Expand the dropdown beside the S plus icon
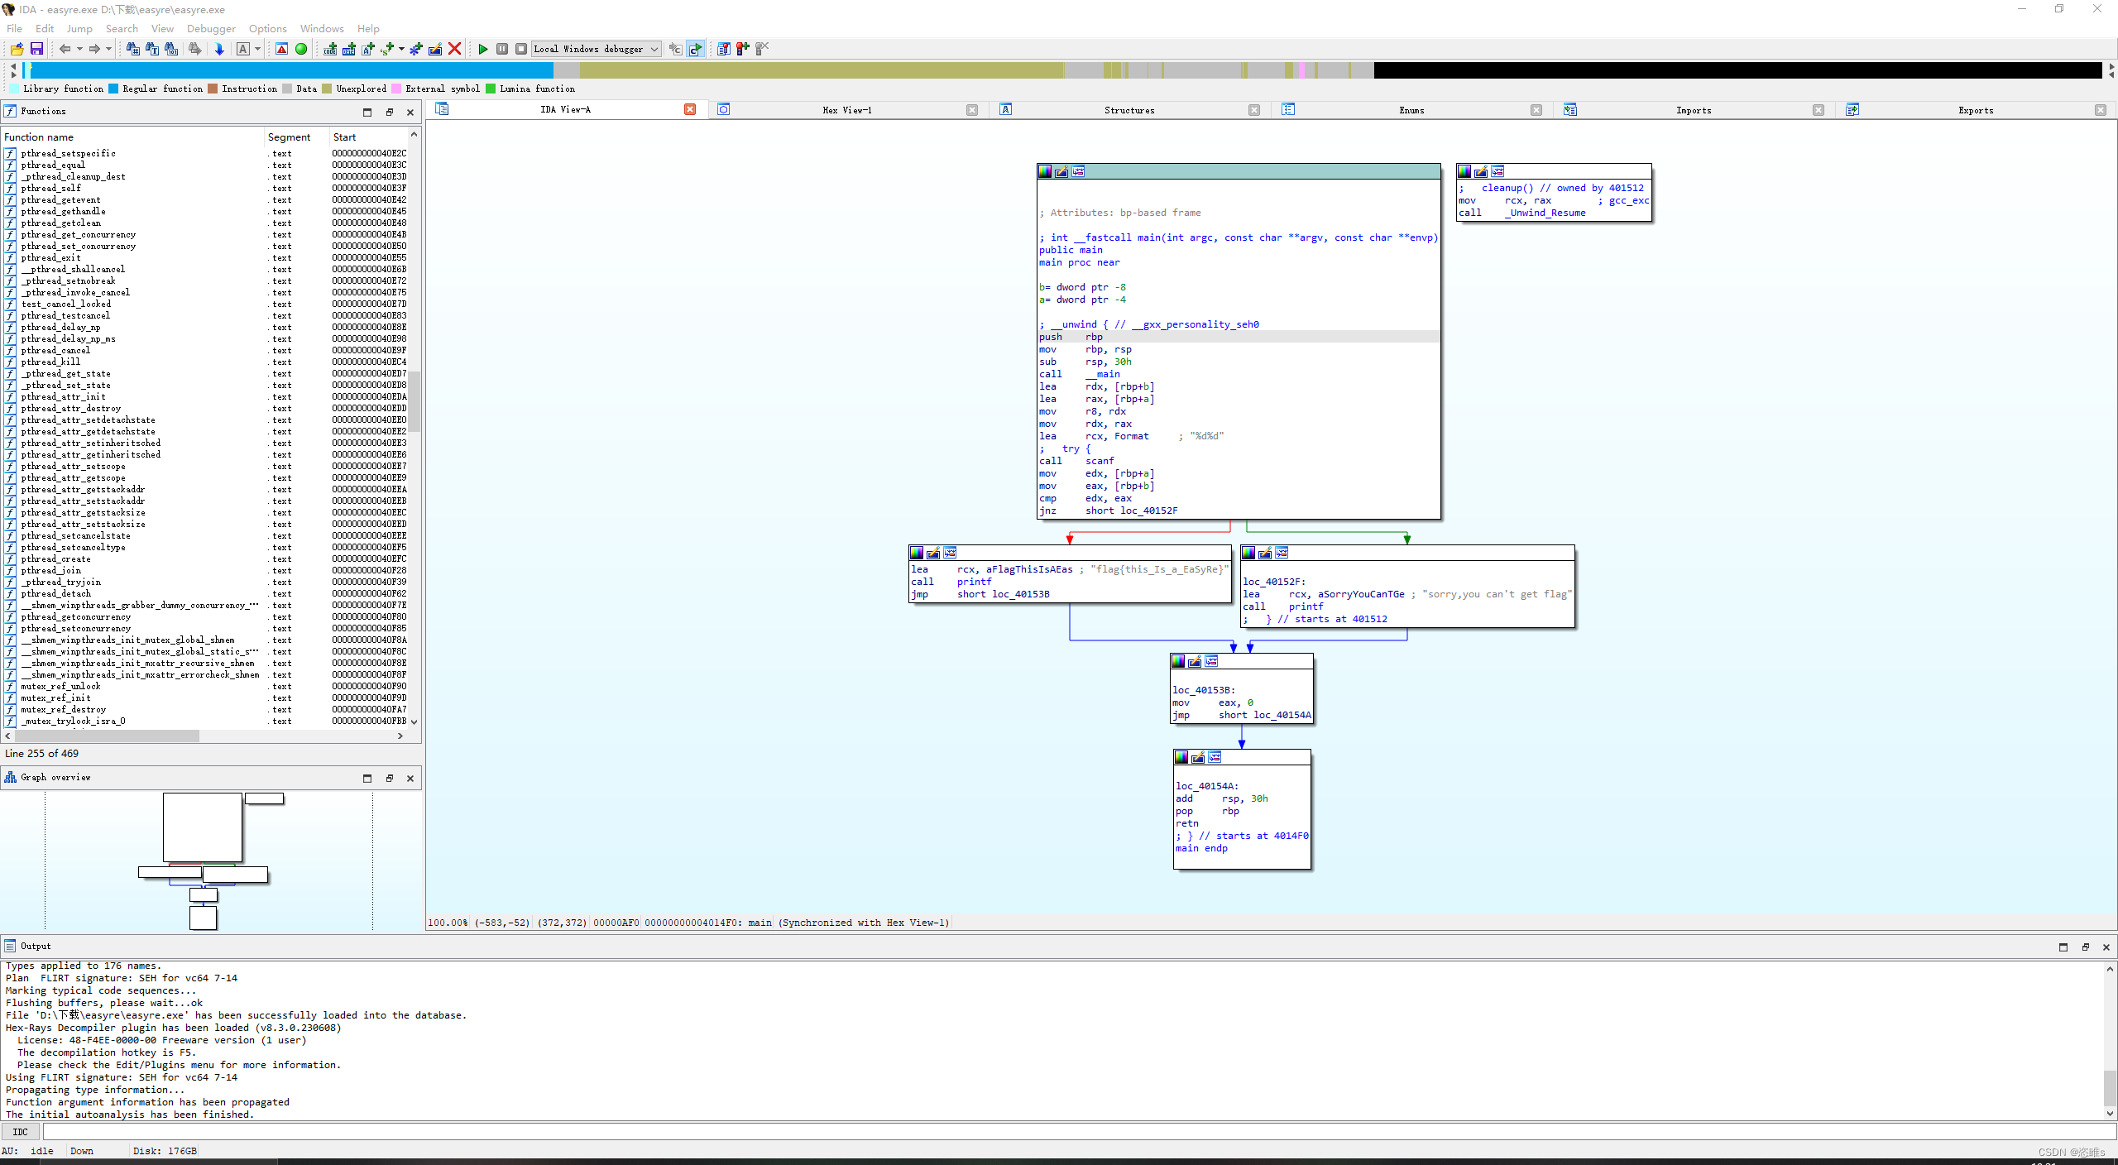 (401, 49)
